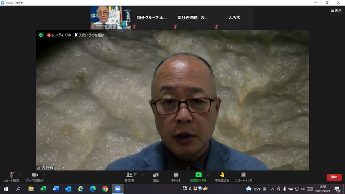Viewport: 345px width, 194px height.
Task: Open clock showing 15:52
Action: pyautogui.click(x=323, y=189)
